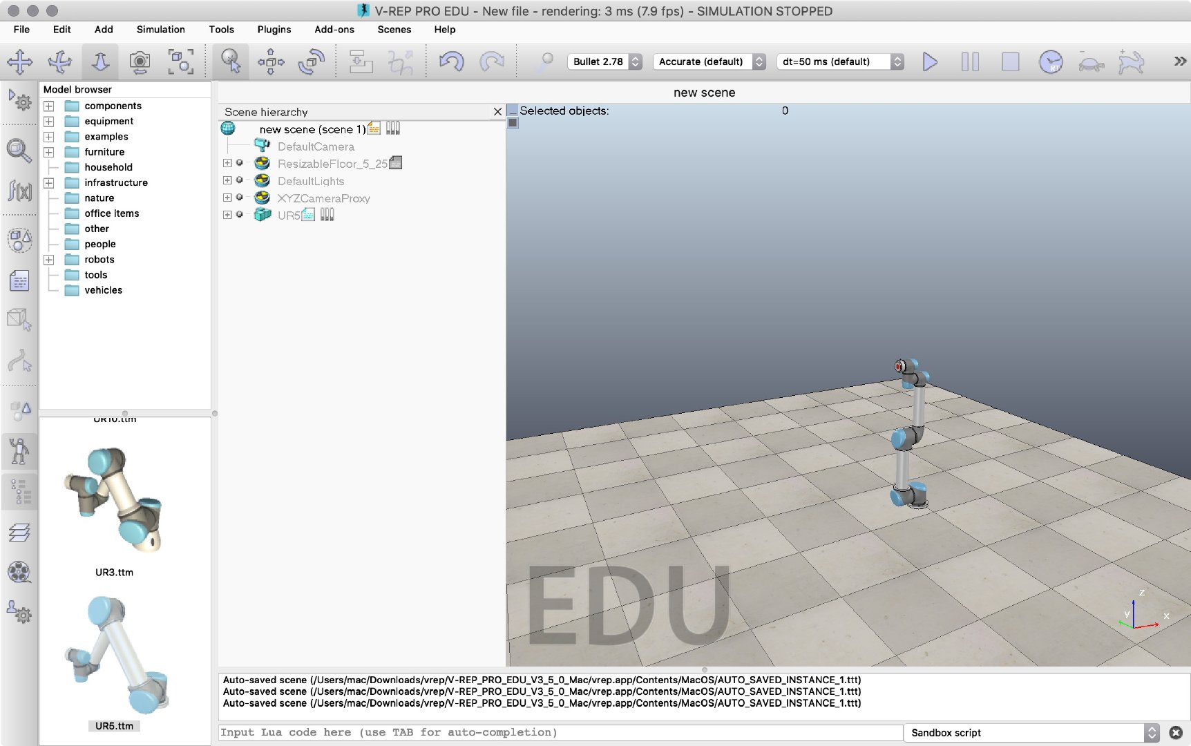Expand the UR5 node in scene hierarchy

tap(227, 215)
